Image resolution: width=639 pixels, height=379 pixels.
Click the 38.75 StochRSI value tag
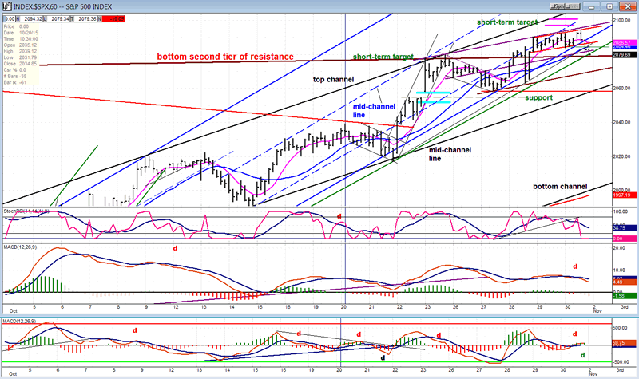tap(624, 228)
